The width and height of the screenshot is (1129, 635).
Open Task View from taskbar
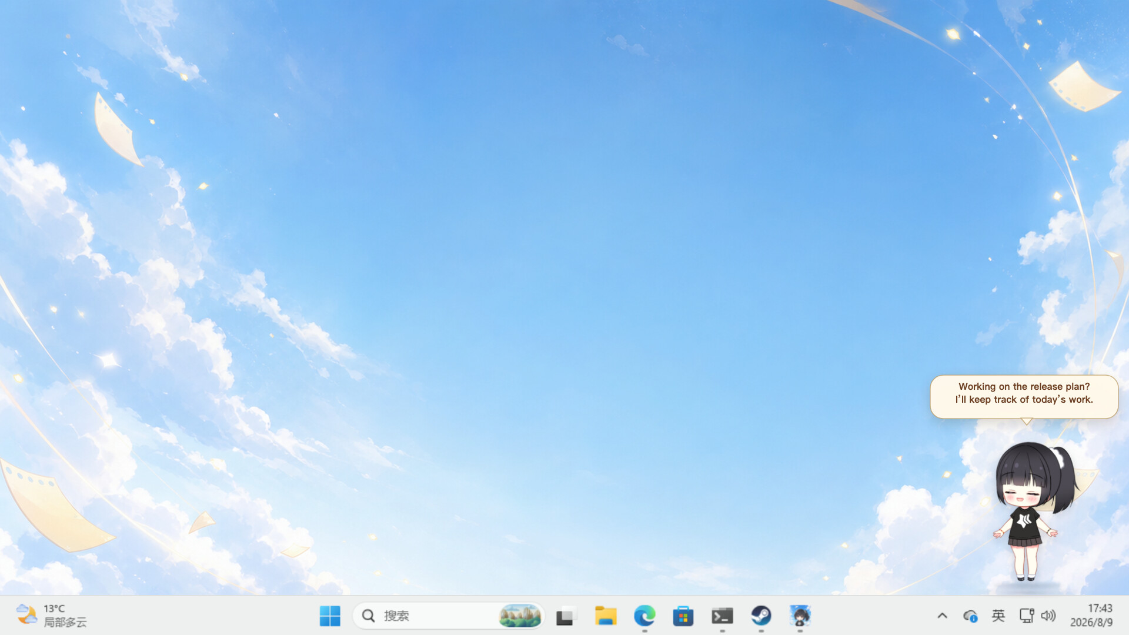coord(566,616)
